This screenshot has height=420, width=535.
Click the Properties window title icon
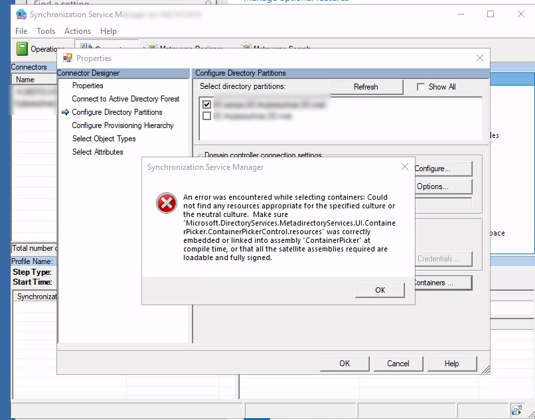pyautogui.click(x=68, y=58)
